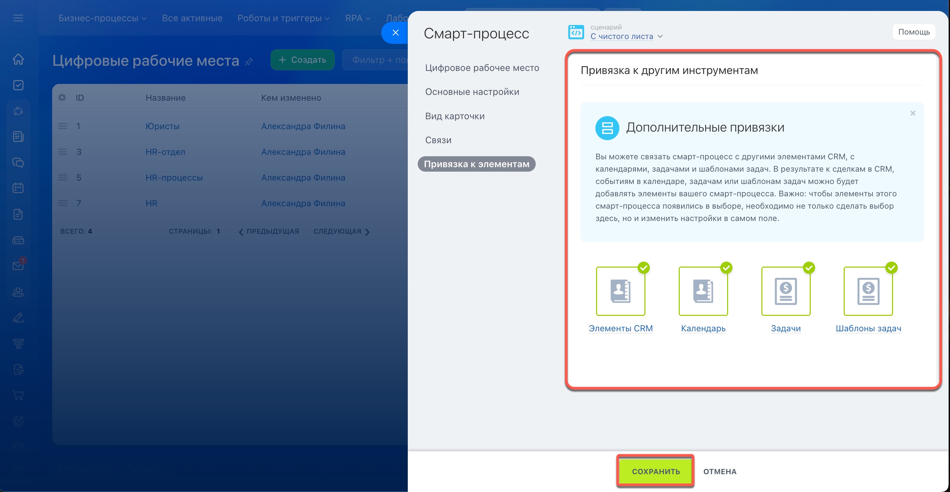Open the home icon in left sidebar
This screenshot has height=492, width=950.
18,59
